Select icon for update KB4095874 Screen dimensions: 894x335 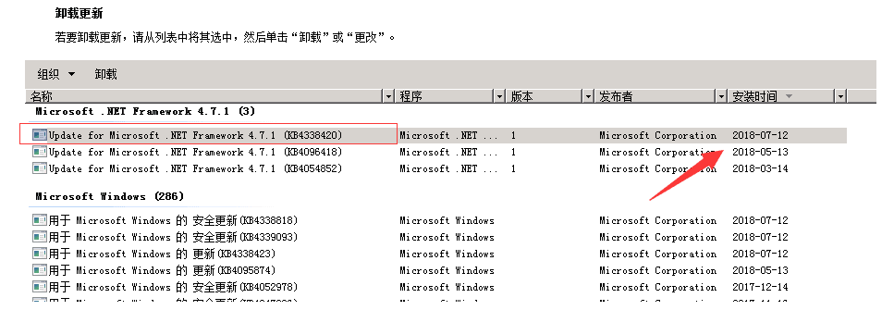[x=40, y=270]
